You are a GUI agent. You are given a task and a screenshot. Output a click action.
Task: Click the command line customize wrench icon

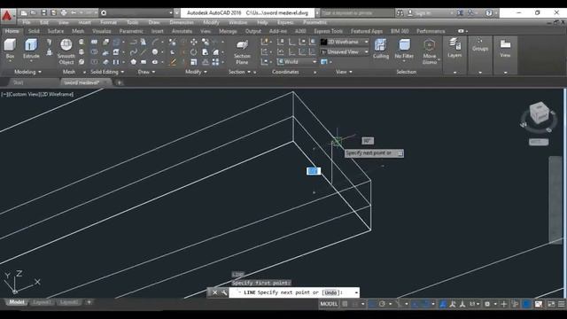coord(224,292)
